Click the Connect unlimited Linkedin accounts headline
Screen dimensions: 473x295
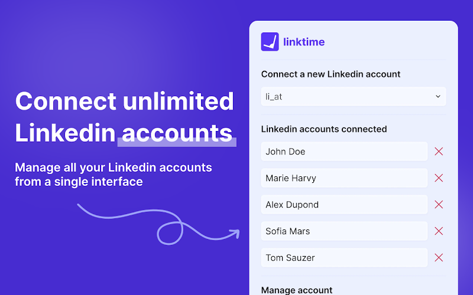tap(124, 117)
